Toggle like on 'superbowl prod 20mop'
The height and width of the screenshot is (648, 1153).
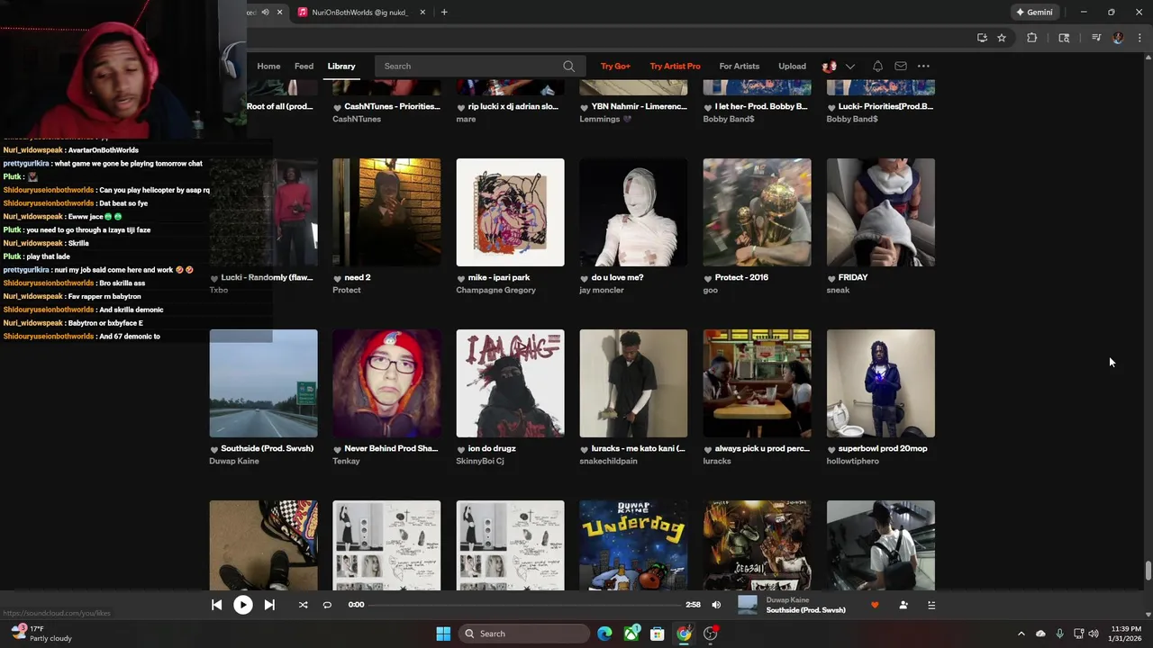831,449
